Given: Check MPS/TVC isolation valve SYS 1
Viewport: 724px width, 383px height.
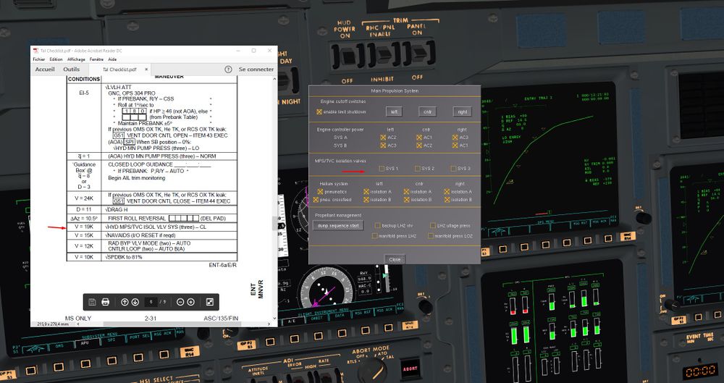Looking at the screenshot, I should [x=382, y=168].
